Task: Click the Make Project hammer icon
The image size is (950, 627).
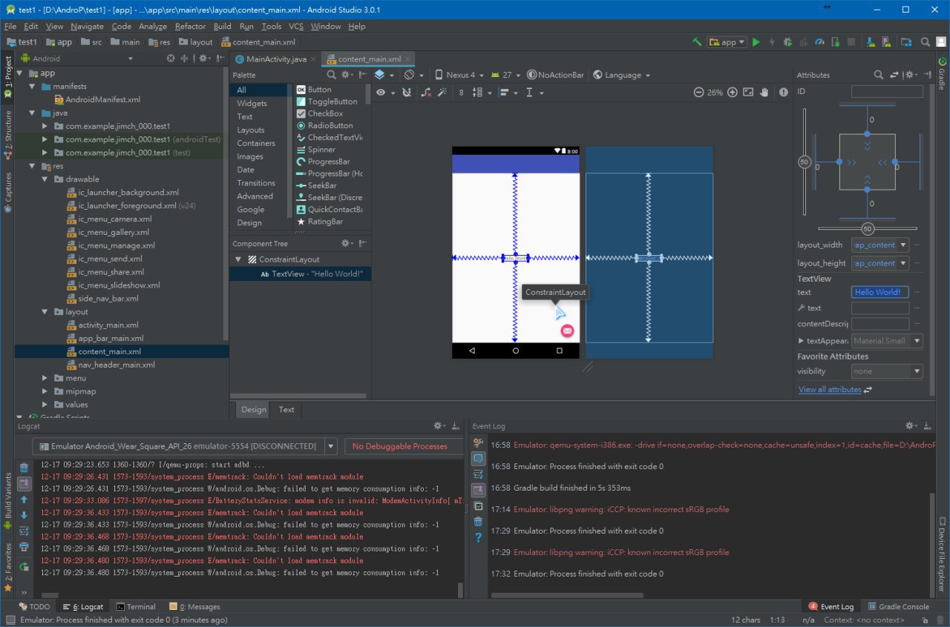Action: tap(697, 42)
